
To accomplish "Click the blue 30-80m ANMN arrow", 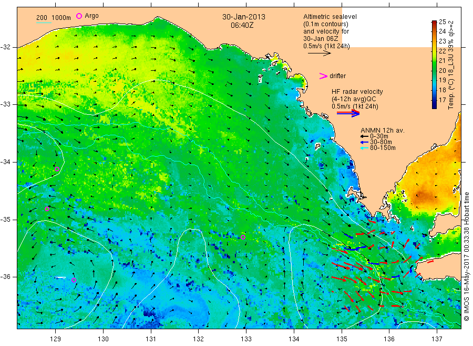I will pos(364,142).
